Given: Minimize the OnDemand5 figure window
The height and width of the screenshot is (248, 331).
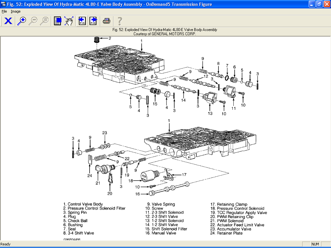Looking at the screenshot, I should (x=312, y=4).
